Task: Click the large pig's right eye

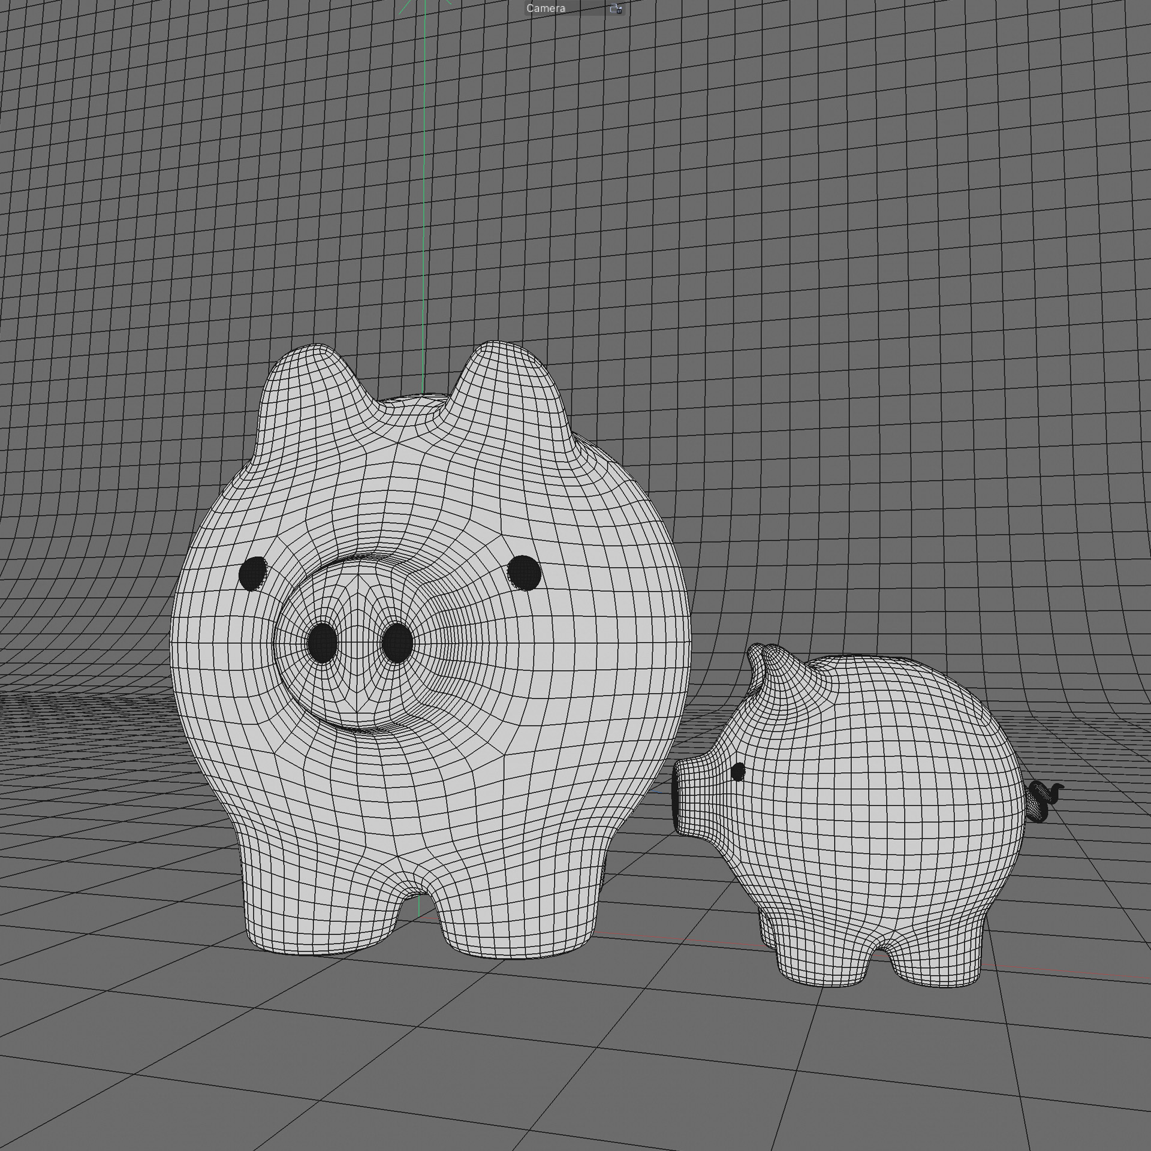Action: pos(524,572)
